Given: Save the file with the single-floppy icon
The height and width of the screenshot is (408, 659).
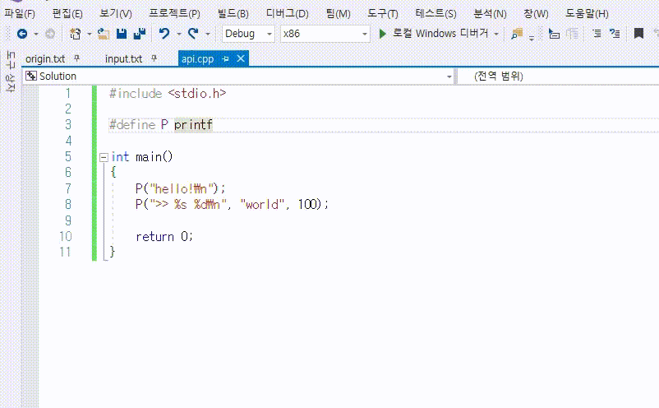Looking at the screenshot, I should point(122,34).
